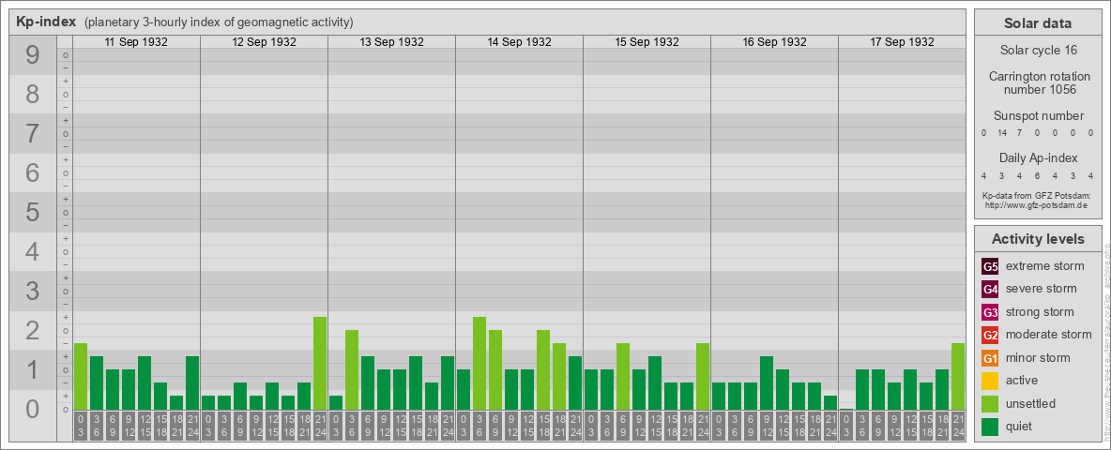
Task: Select the '16 Sep 1932' date header
Action: (774, 42)
